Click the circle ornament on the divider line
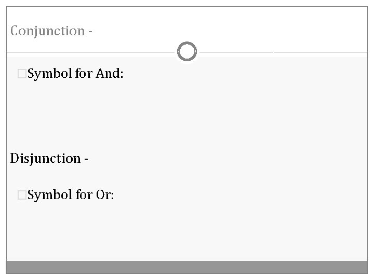The width and height of the screenshot is (374, 280). 187,52
